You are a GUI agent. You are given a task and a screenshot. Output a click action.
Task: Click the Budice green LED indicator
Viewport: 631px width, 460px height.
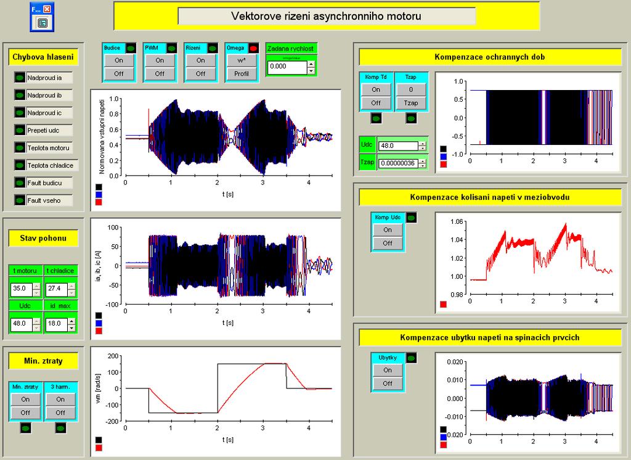[x=131, y=48]
